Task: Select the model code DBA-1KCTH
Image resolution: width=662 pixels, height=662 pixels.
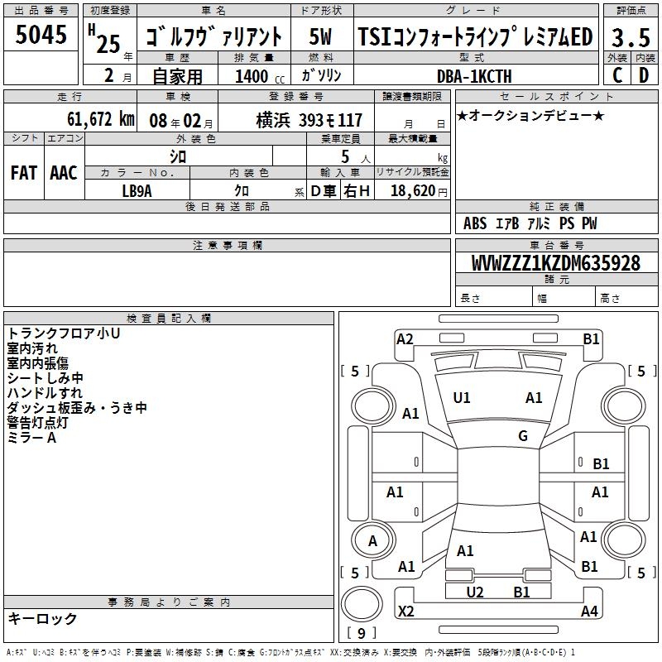Action: [474, 75]
